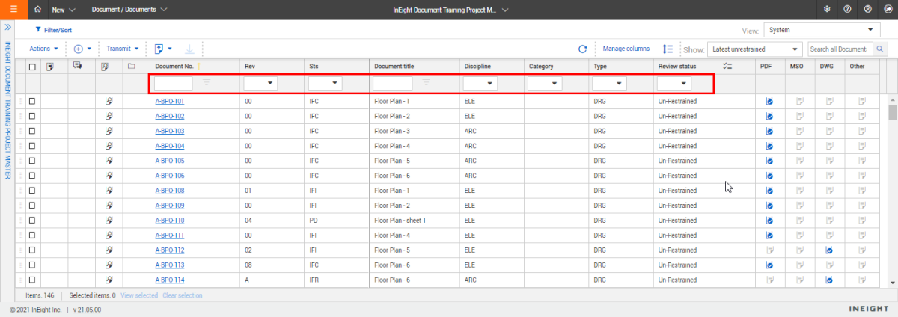Click the refresh icon beside Manage columns
The height and width of the screenshot is (317, 898).
pyautogui.click(x=582, y=49)
